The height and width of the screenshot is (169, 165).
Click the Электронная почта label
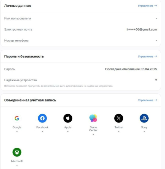coord(18,29)
